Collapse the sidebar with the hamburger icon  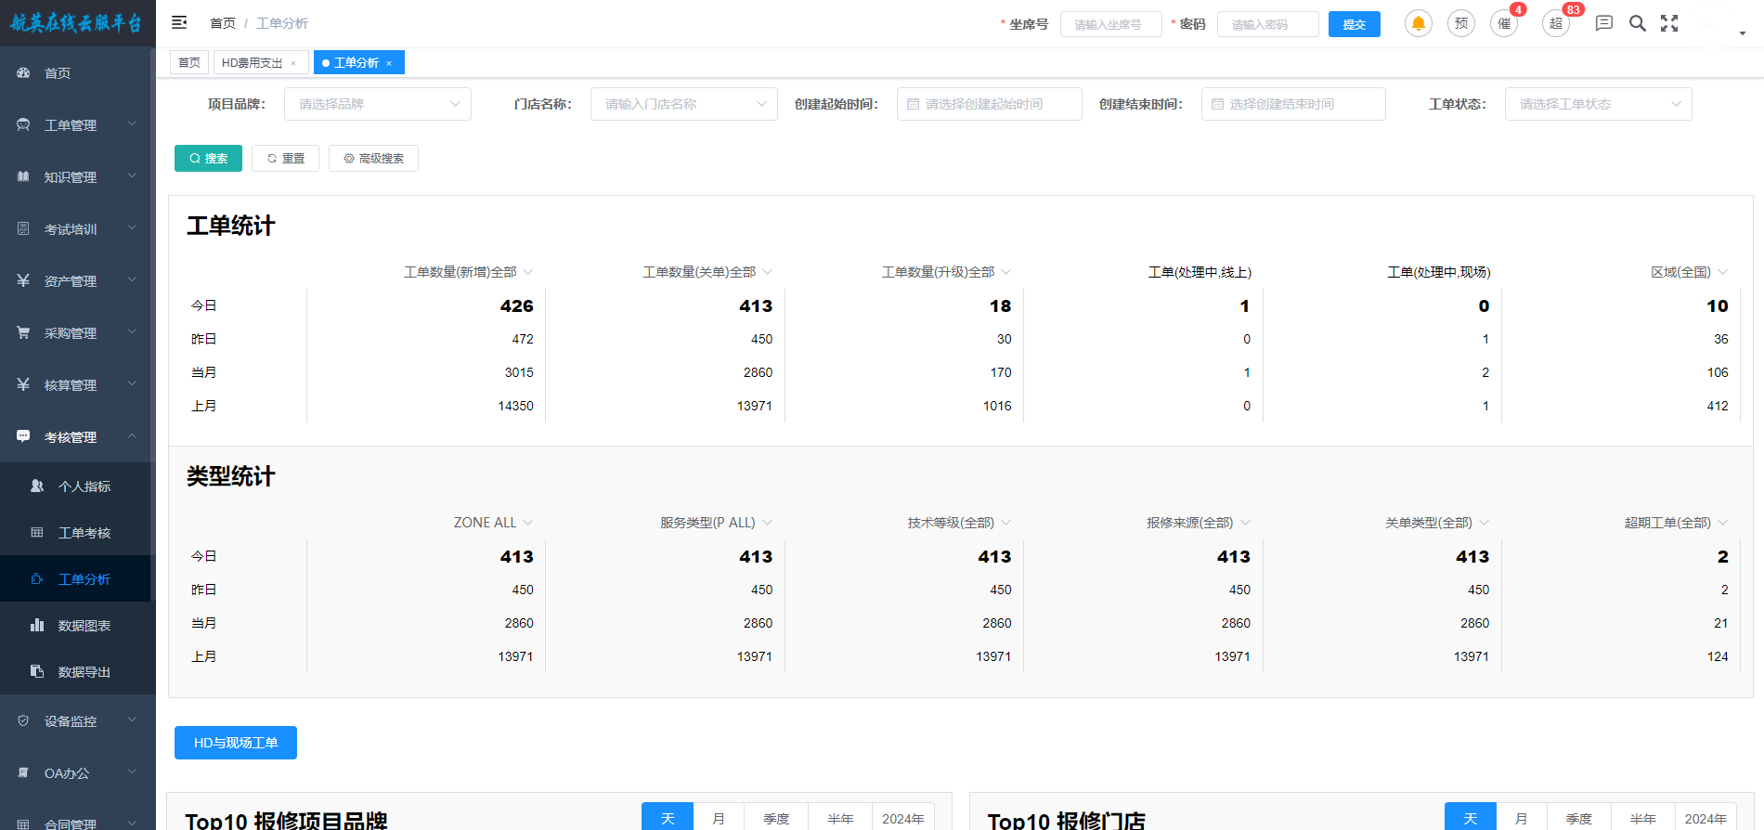179,23
